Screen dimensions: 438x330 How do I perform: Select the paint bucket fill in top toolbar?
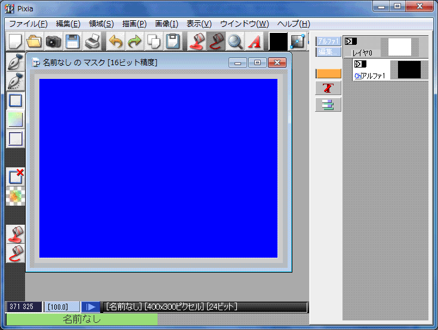(197, 41)
